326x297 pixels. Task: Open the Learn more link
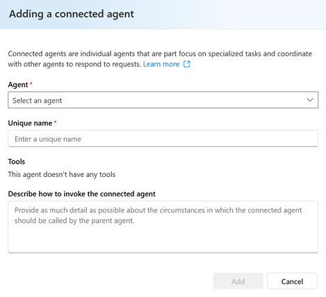tap(161, 64)
